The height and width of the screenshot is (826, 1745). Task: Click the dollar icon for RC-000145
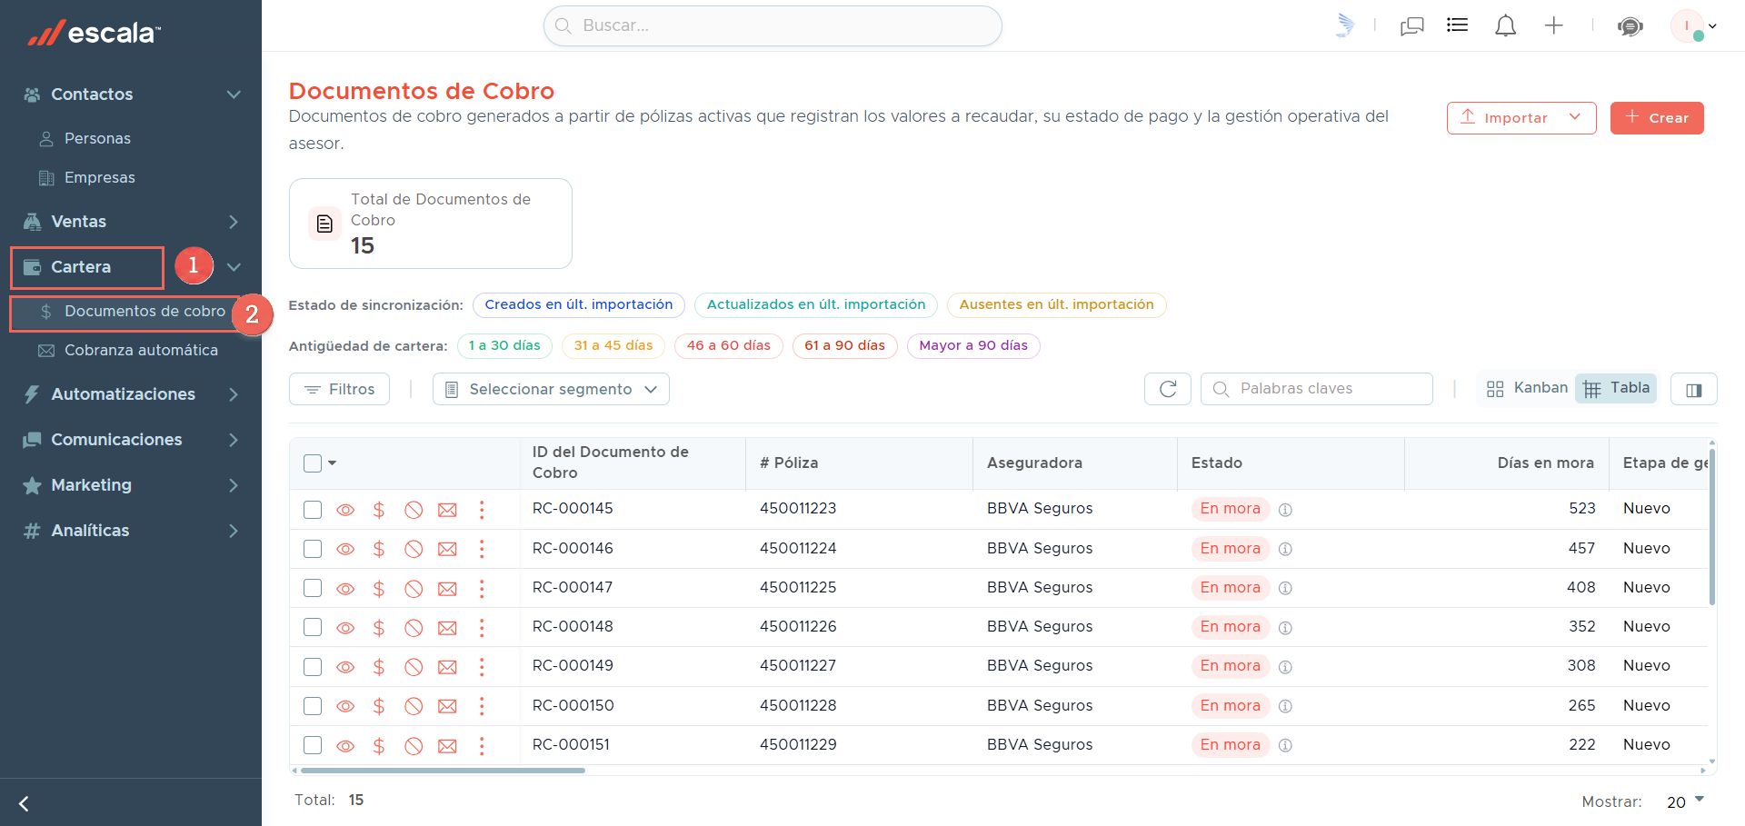click(379, 510)
